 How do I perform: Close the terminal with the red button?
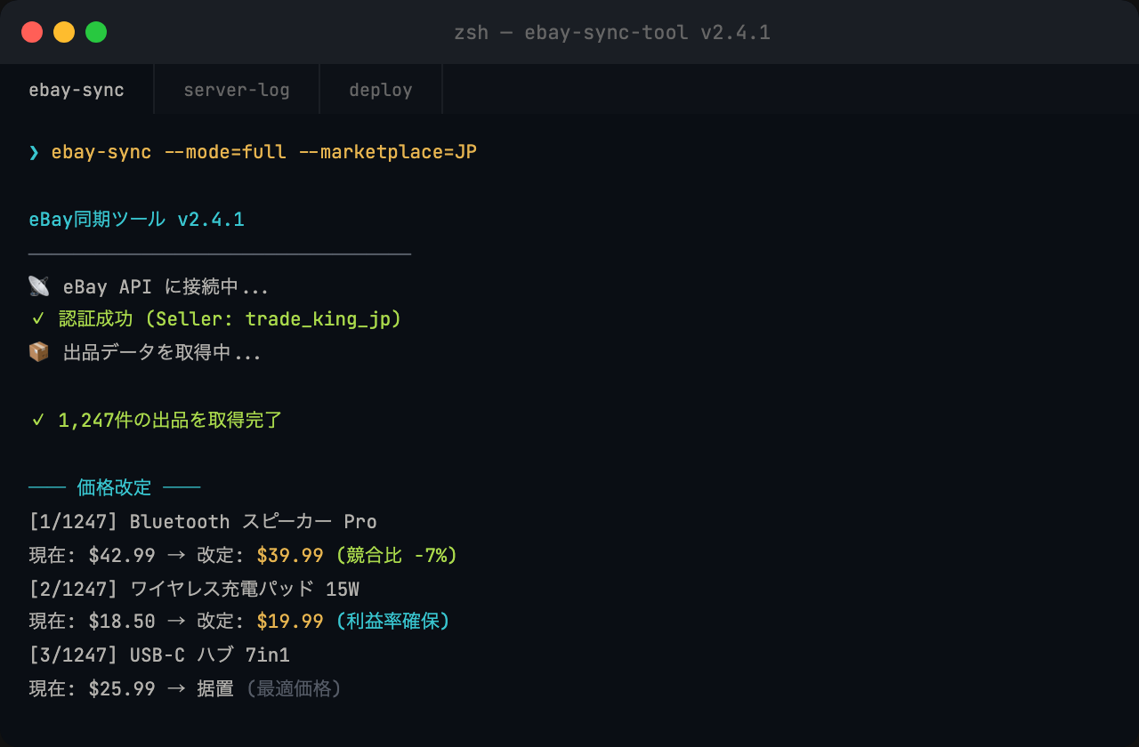click(x=32, y=32)
